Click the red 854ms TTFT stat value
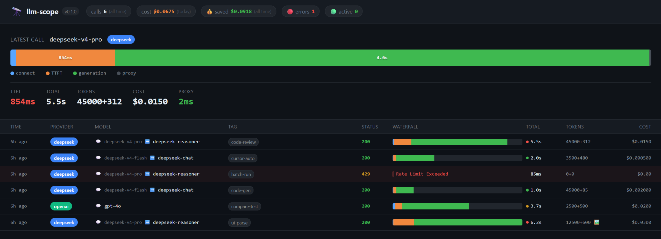Image resolution: width=661 pixels, height=239 pixels. [x=23, y=102]
